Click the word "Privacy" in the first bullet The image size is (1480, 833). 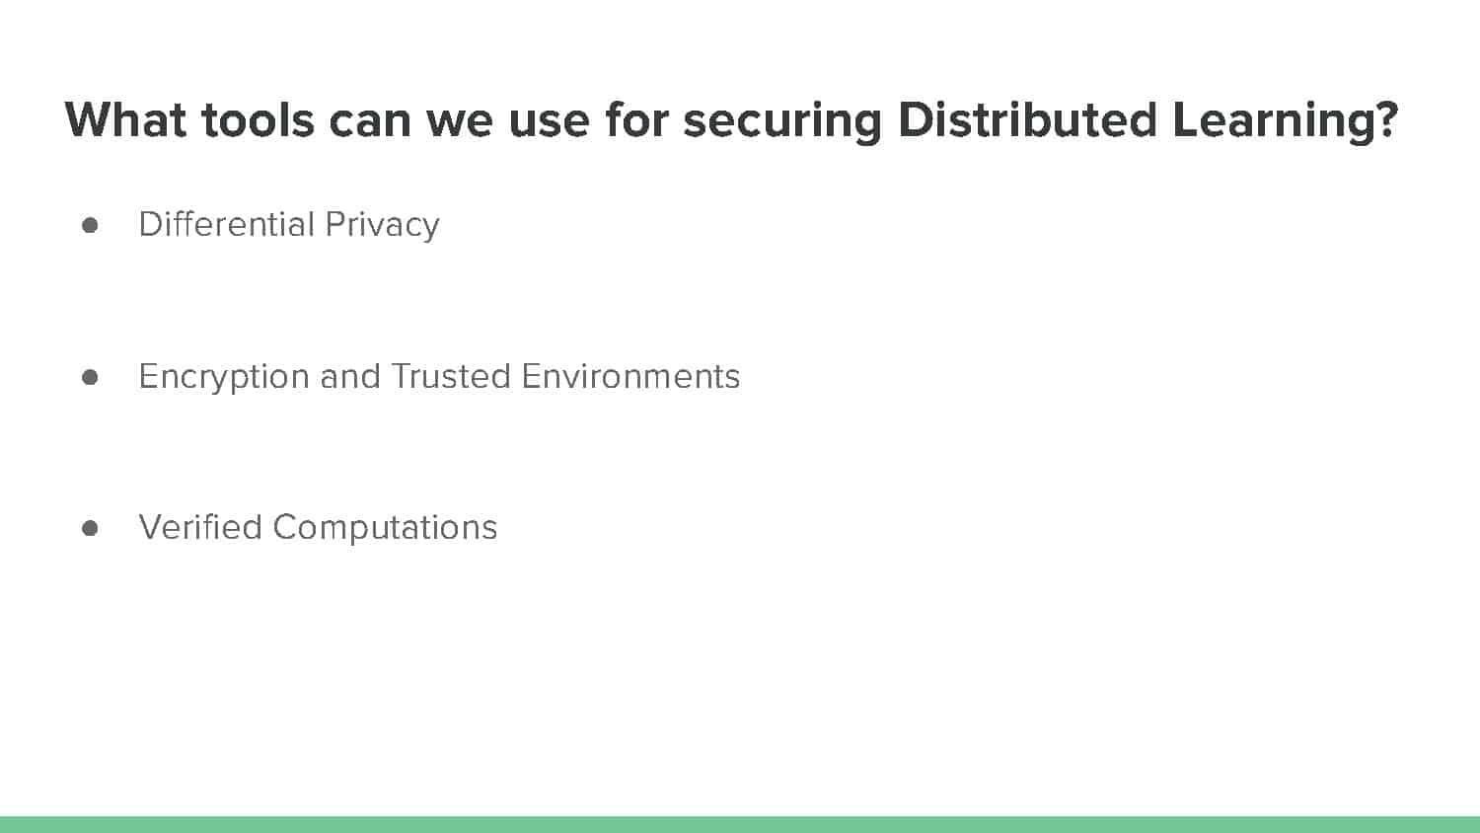coord(382,227)
